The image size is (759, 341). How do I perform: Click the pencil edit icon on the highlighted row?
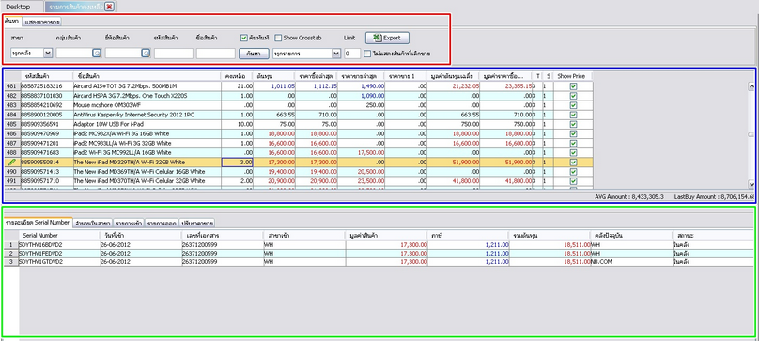[x=12, y=163]
